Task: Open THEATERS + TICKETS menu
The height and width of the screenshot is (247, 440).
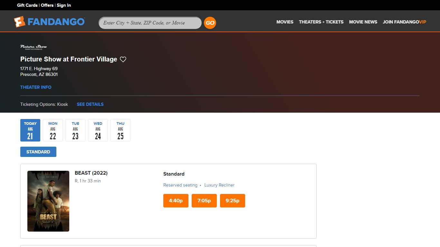Action: (x=321, y=22)
